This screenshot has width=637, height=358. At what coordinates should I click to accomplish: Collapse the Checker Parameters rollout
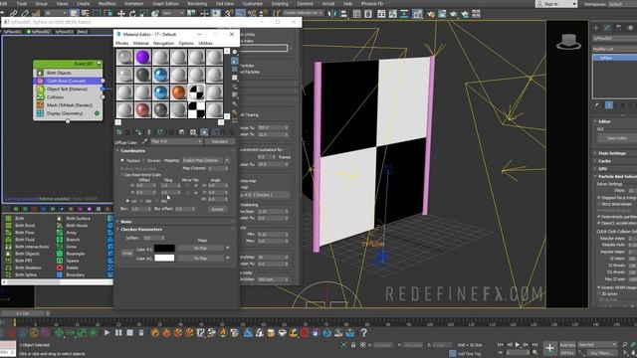click(x=141, y=230)
